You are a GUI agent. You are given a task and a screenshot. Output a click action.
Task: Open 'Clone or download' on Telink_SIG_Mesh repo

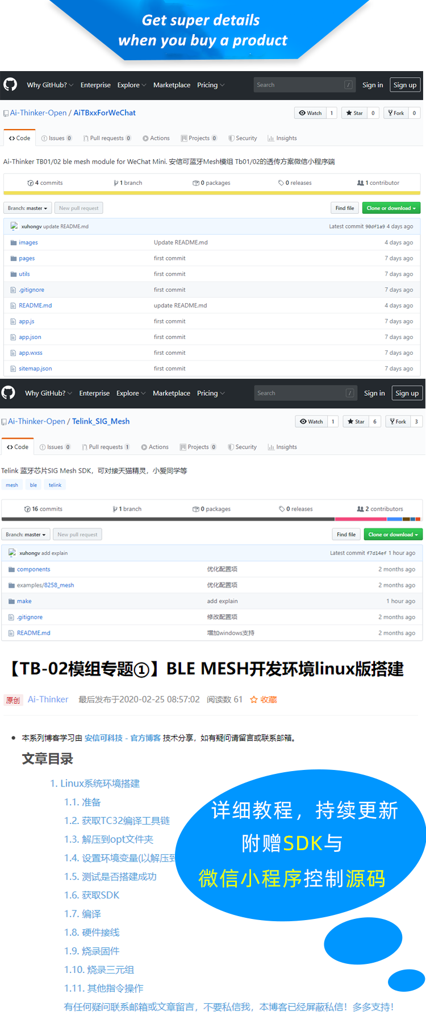393,535
